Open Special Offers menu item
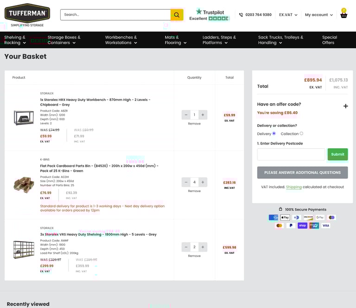 (330, 40)
